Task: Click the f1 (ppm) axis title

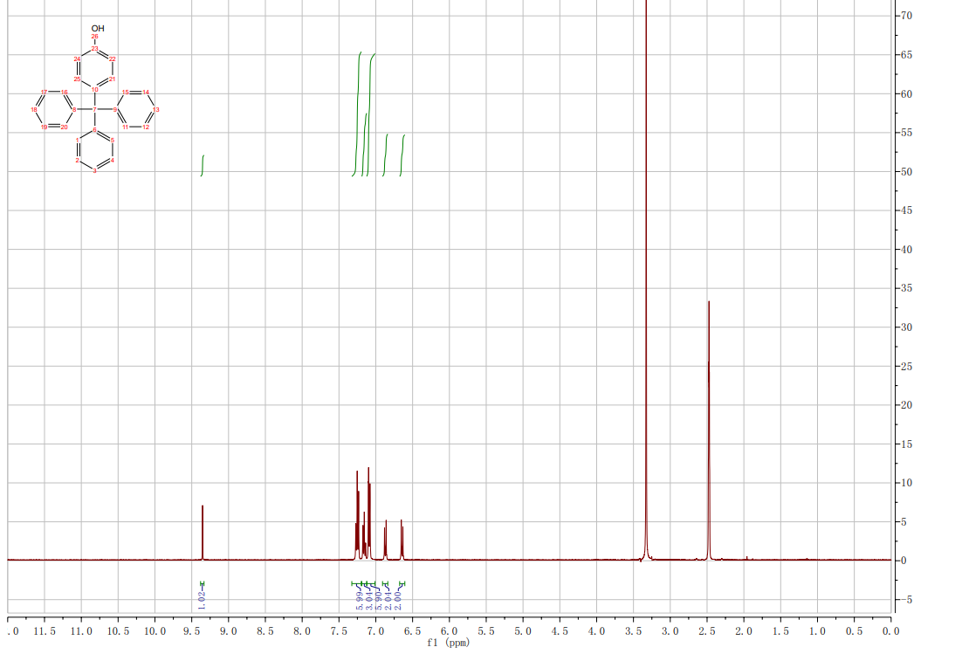Action: [448, 644]
